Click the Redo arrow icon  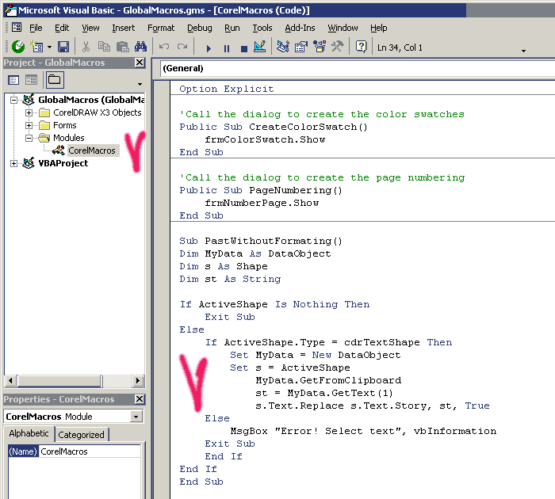coord(182,47)
